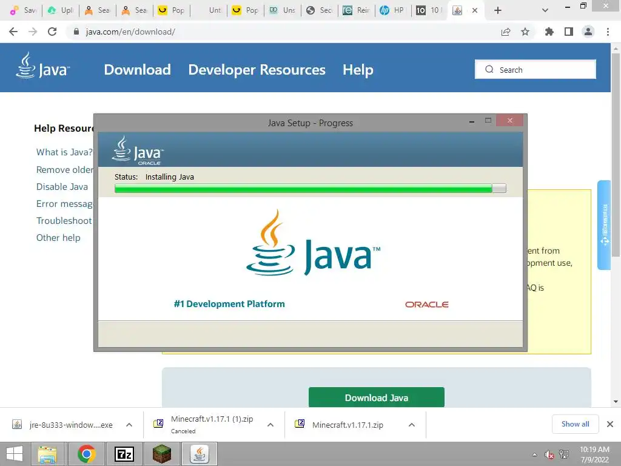Switch to the Sec tab
Screen dimensions: 621x466
320,10
